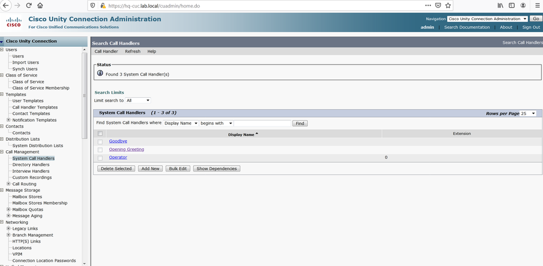Viewport: 543px width, 266px height.
Task: Select Import Users in the tree
Action: (26, 62)
